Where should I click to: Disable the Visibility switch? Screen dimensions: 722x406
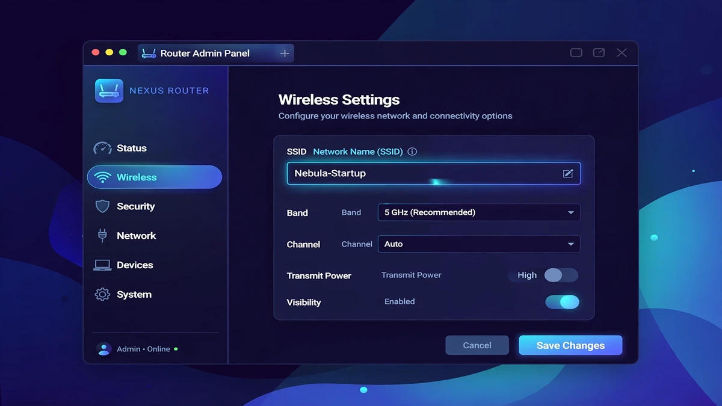[562, 302]
